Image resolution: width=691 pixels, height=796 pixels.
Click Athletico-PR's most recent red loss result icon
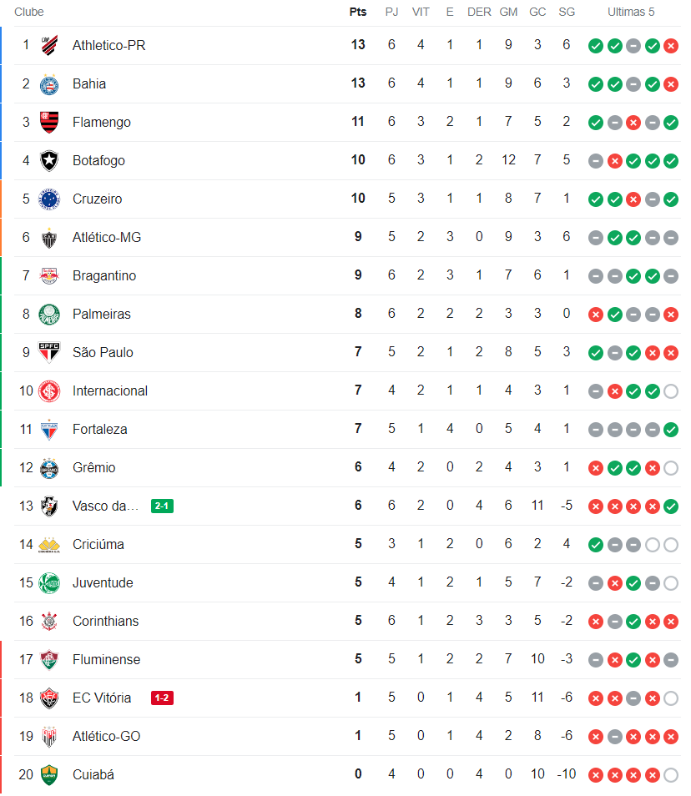[x=671, y=46]
